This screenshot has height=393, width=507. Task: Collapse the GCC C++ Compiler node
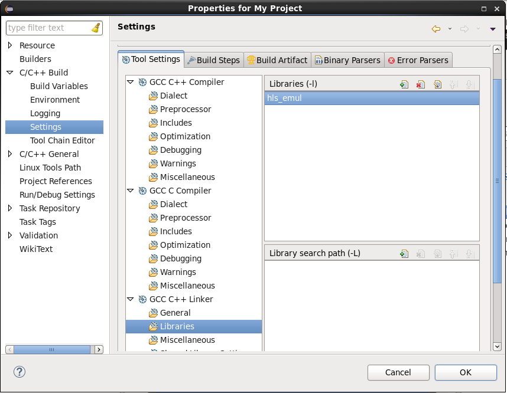coord(131,82)
